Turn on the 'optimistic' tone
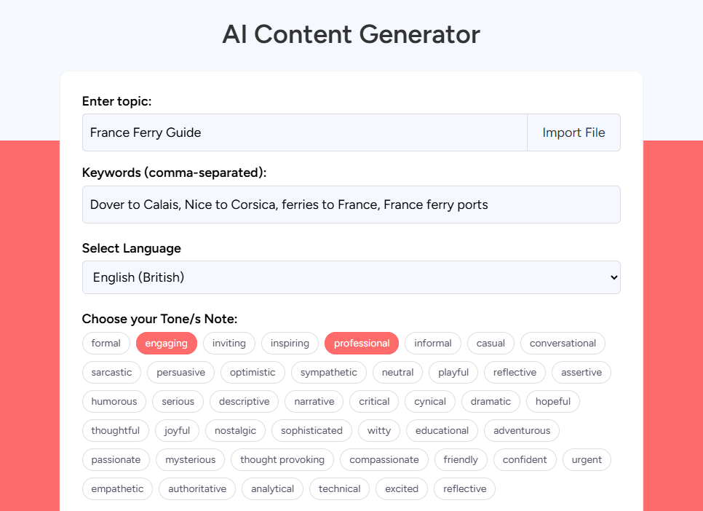The image size is (703, 511). 252,372
